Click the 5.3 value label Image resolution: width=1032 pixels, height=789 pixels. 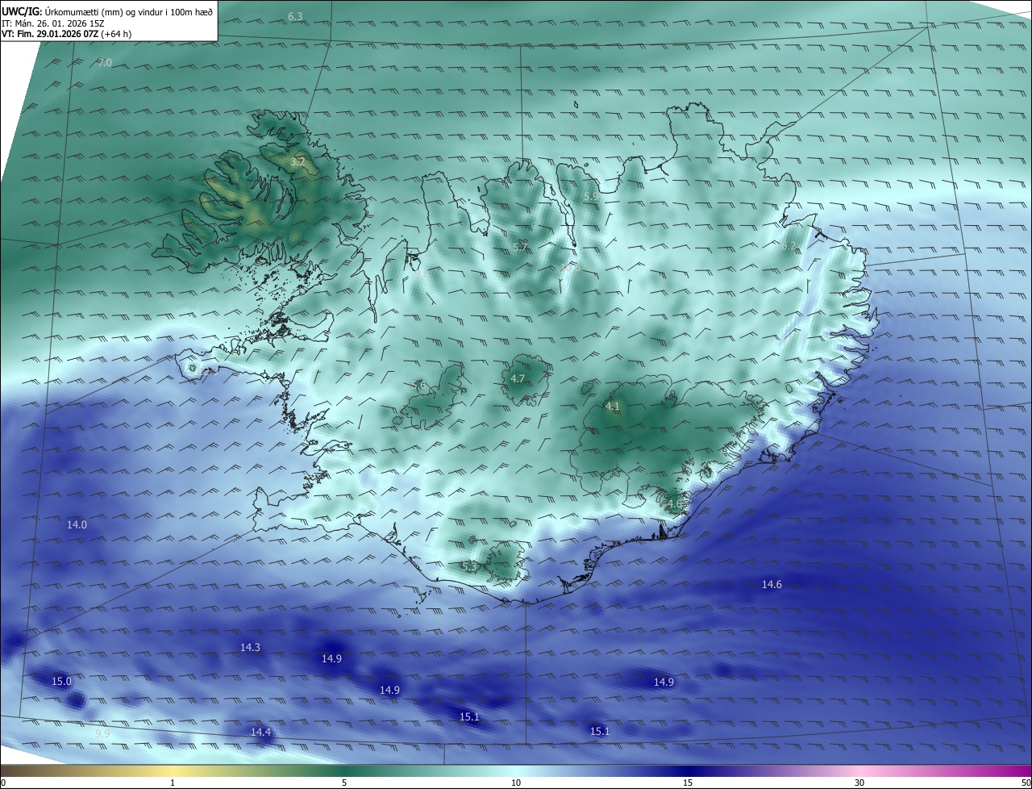(469, 567)
